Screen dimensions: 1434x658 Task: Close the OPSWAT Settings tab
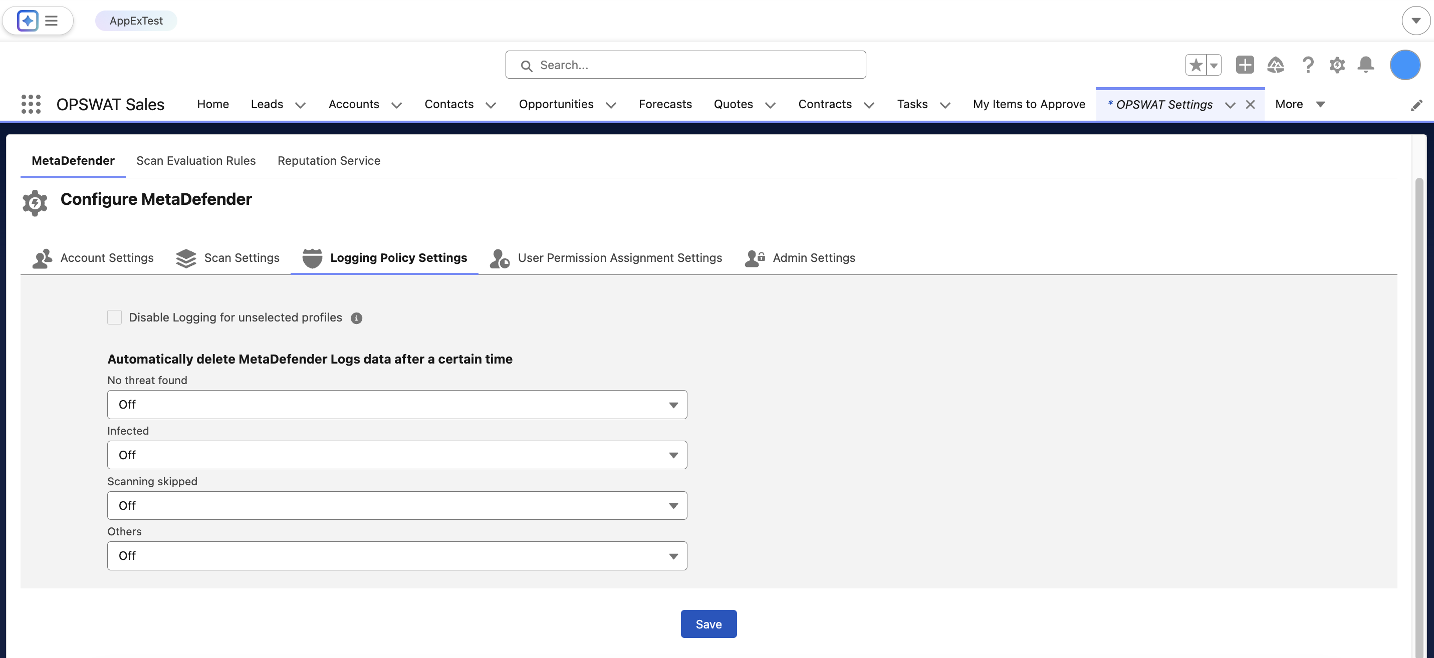(x=1250, y=105)
